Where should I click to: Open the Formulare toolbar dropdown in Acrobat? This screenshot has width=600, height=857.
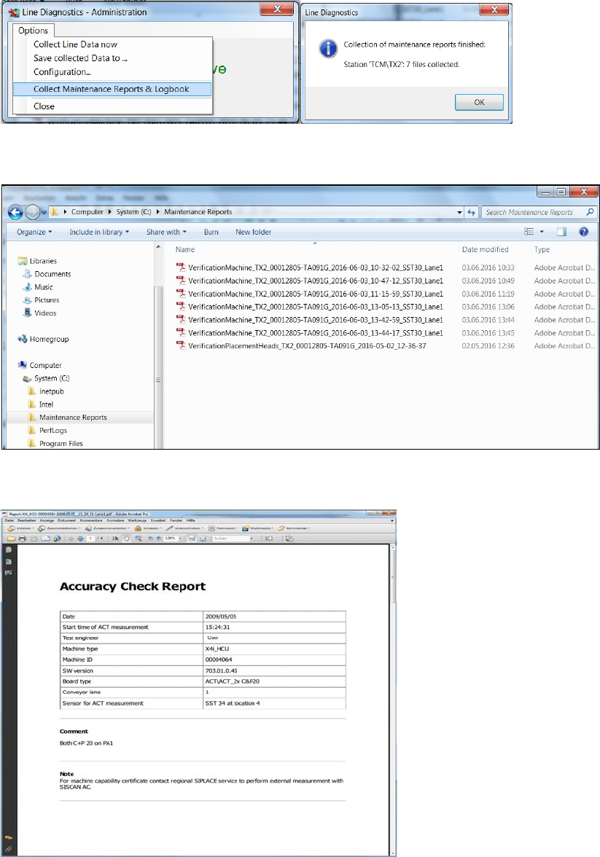pyautogui.click(x=224, y=528)
